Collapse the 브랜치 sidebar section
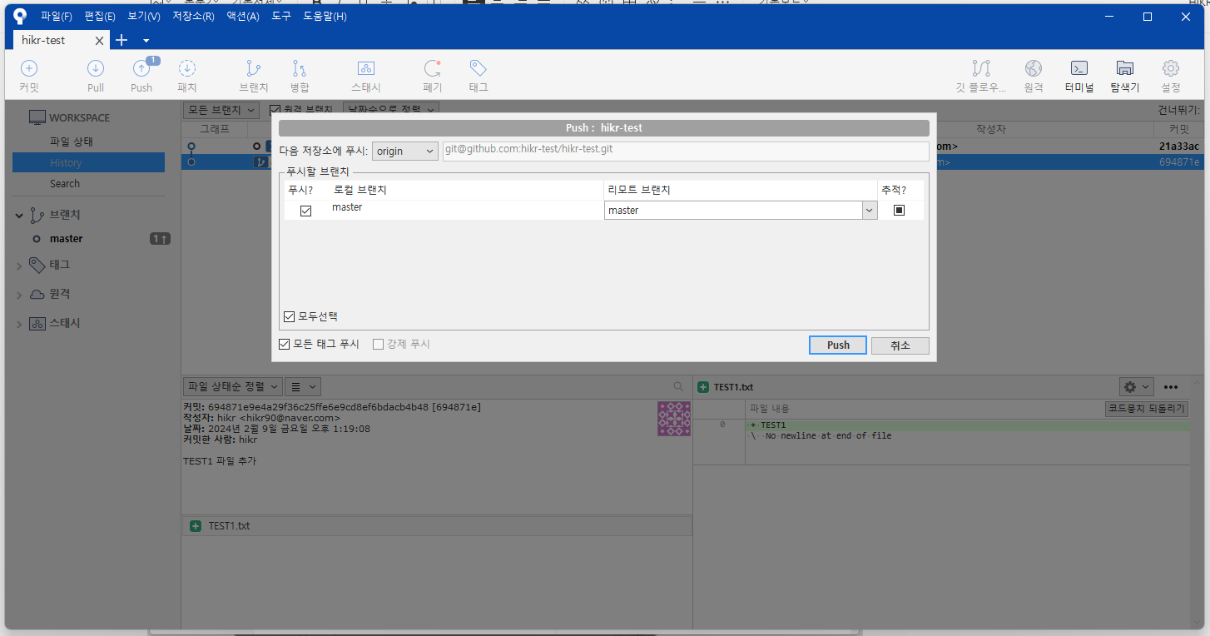The height and width of the screenshot is (636, 1210). (x=19, y=215)
